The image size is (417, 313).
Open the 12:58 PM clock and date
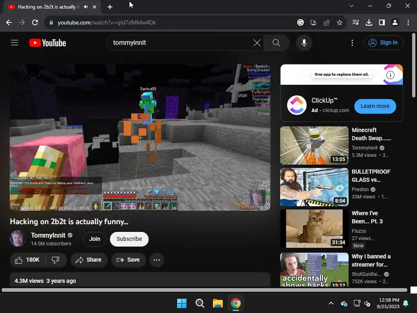[388, 303]
